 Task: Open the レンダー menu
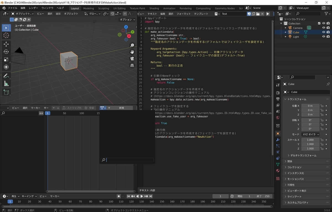[x=33, y=8]
